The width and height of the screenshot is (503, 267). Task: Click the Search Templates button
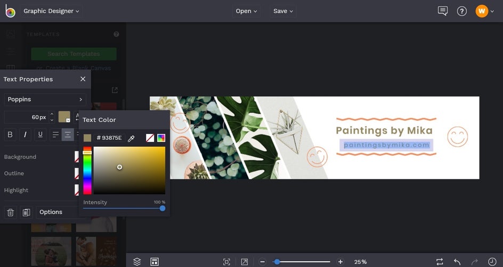point(74,54)
